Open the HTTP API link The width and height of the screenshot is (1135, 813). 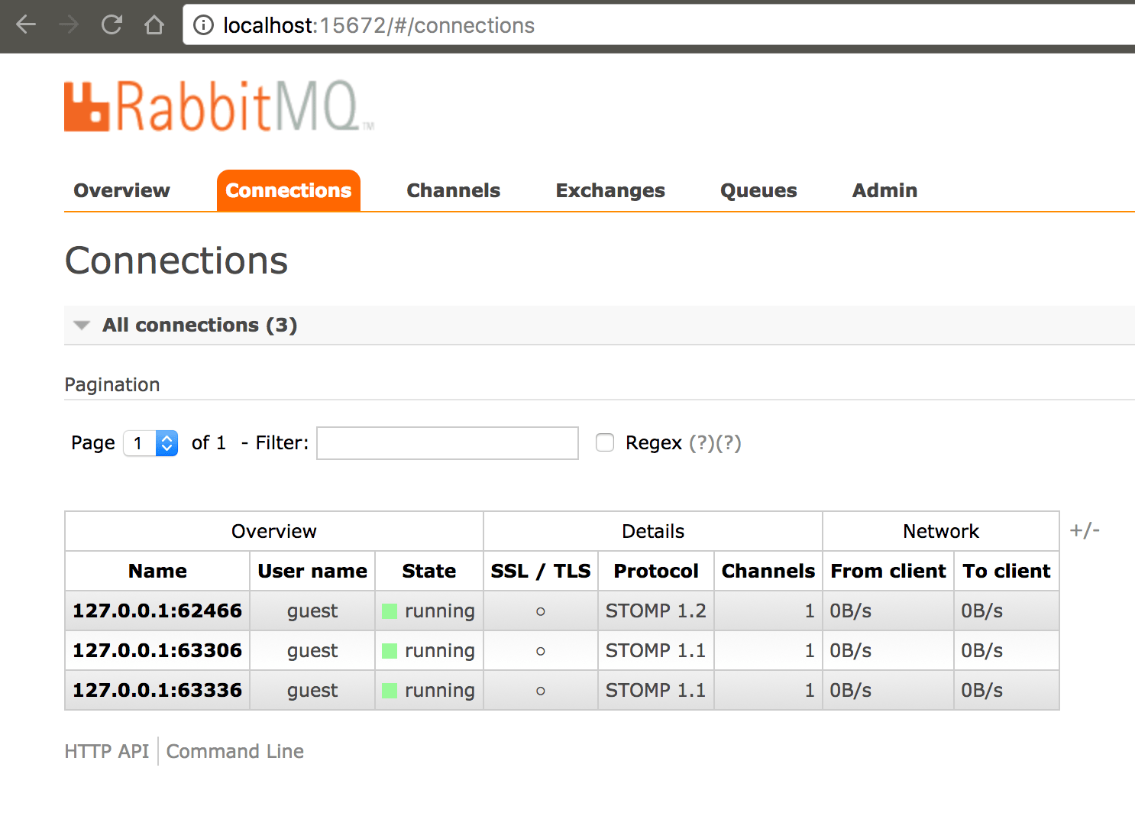click(x=107, y=751)
